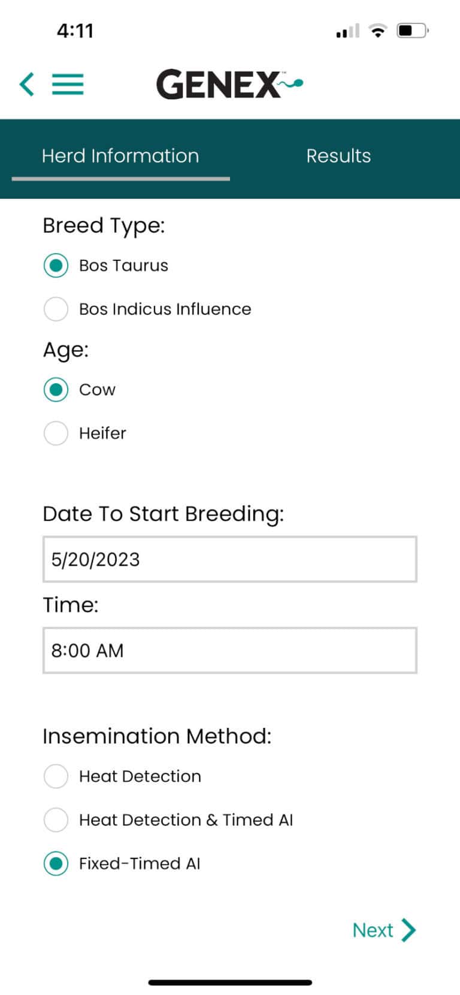Tap the chevron arrow beside Next
460x995 pixels.
point(408,930)
